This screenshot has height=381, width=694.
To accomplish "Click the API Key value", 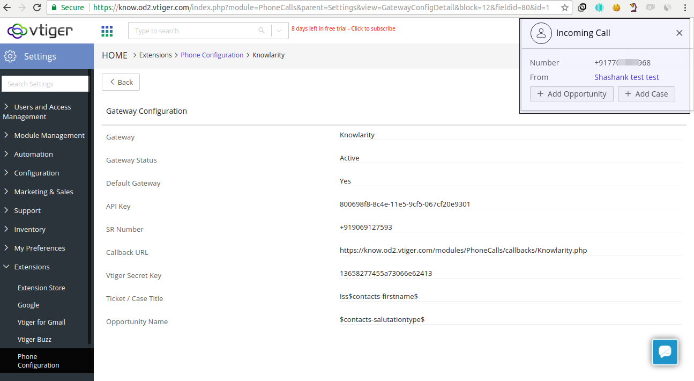I will click(405, 204).
